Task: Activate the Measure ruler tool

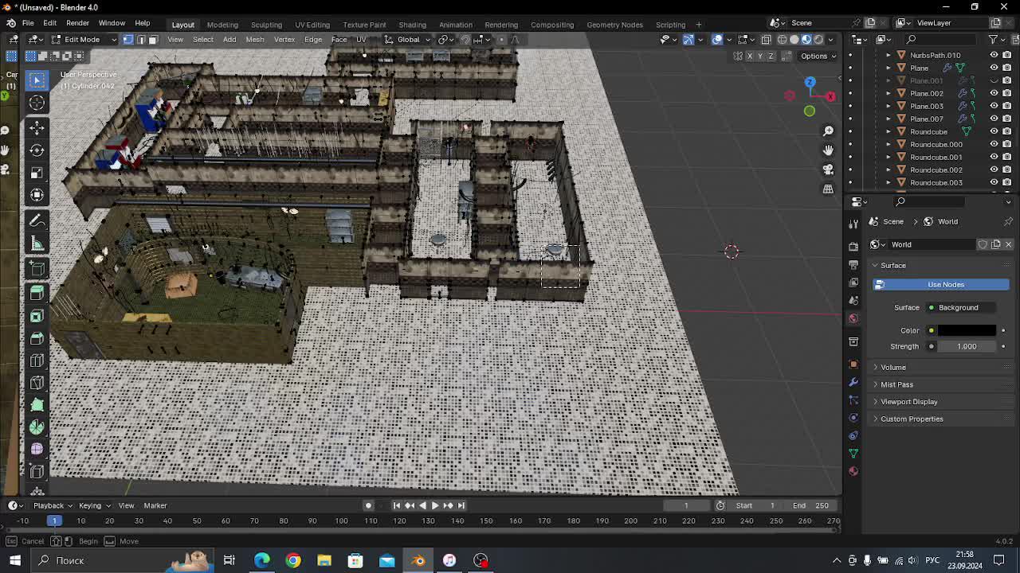Action: tap(37, 244)
